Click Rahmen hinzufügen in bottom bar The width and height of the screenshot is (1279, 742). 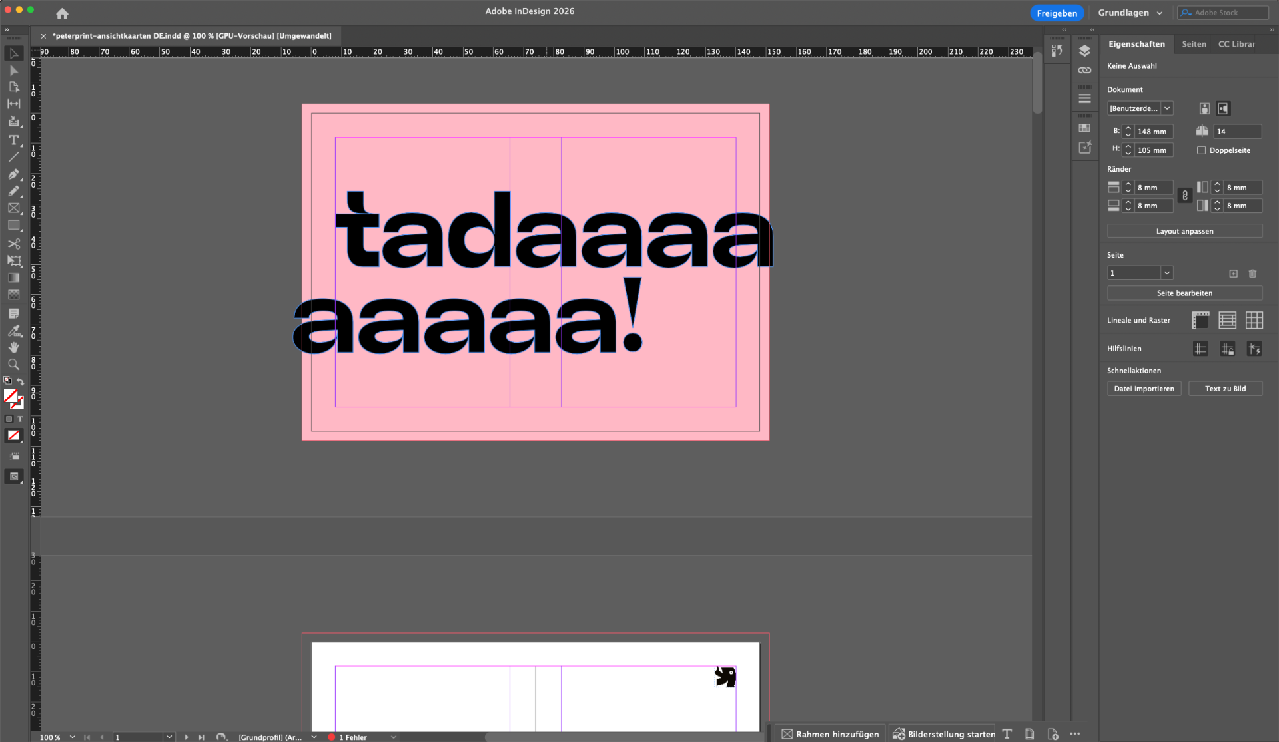(x=830, y=734)
